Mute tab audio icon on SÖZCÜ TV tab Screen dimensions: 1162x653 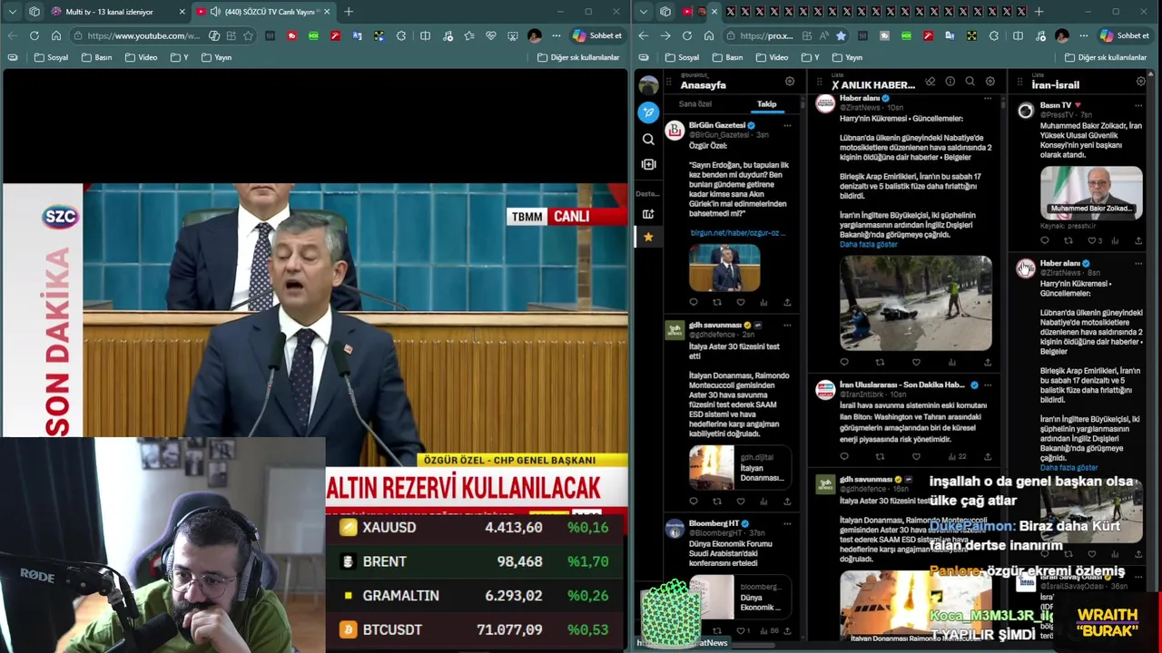coord(215,12)
